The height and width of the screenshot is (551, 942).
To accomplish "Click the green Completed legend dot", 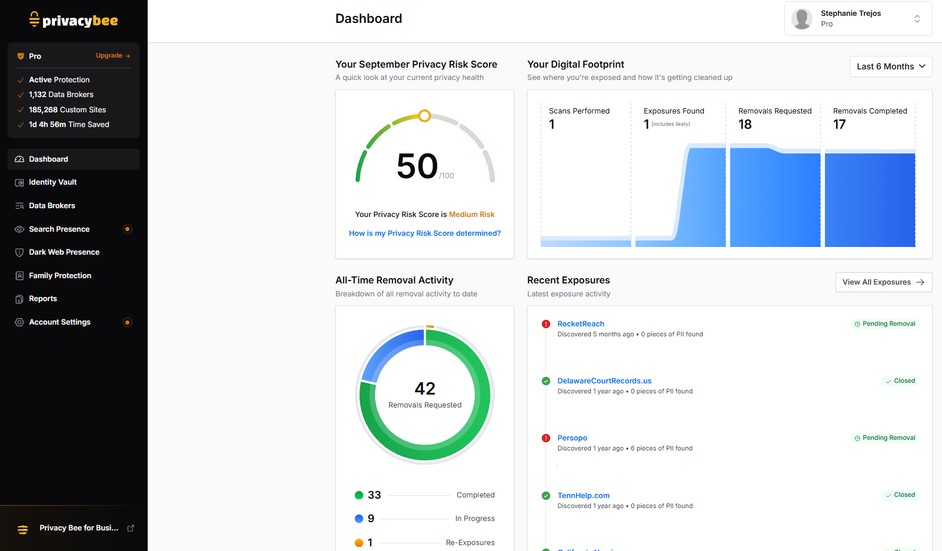I will 359,495.
